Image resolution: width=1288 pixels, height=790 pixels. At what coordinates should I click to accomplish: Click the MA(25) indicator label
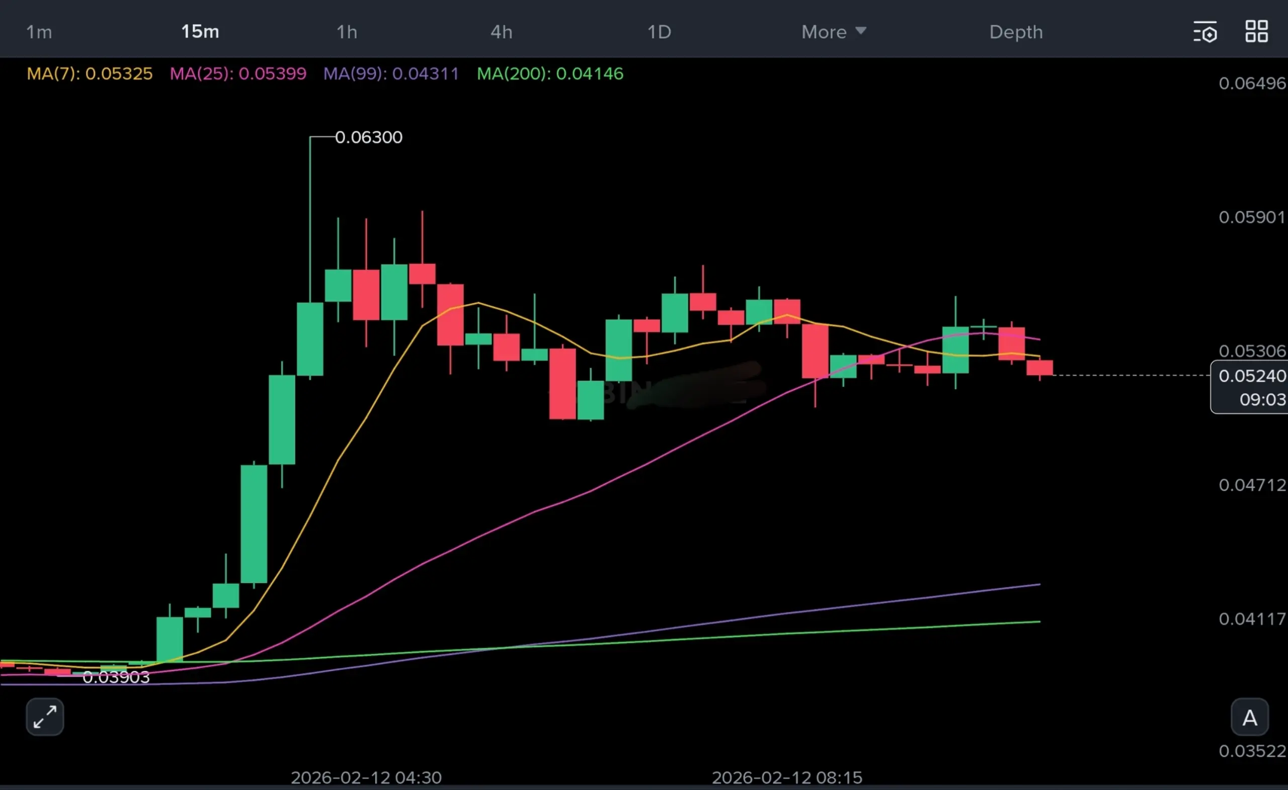coord(238,74)
